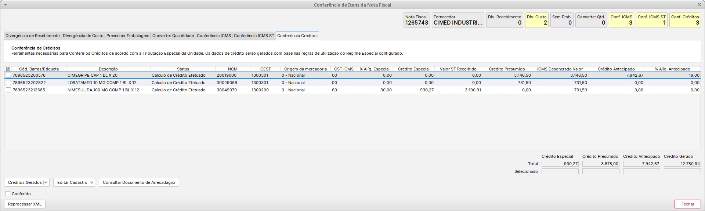The height and width of the screenshot is (211, 705).
Task: Enable the Conferido checkbox
Action: pyautogui.click(x=8, y=194)
